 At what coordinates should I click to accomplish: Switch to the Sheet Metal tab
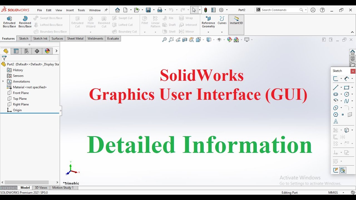pyautogui.click(x=75, y=39)
